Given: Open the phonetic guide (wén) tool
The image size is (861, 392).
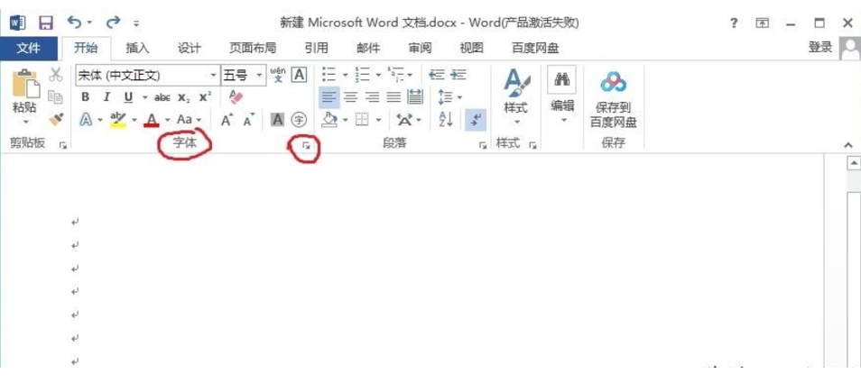Looking at the screenshot, I should click(x=278, y=75).
